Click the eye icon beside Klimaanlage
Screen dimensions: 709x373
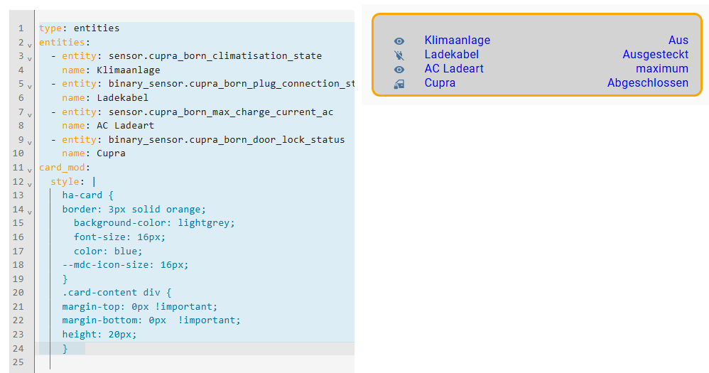pyautogui.click(x=399, y=41)
